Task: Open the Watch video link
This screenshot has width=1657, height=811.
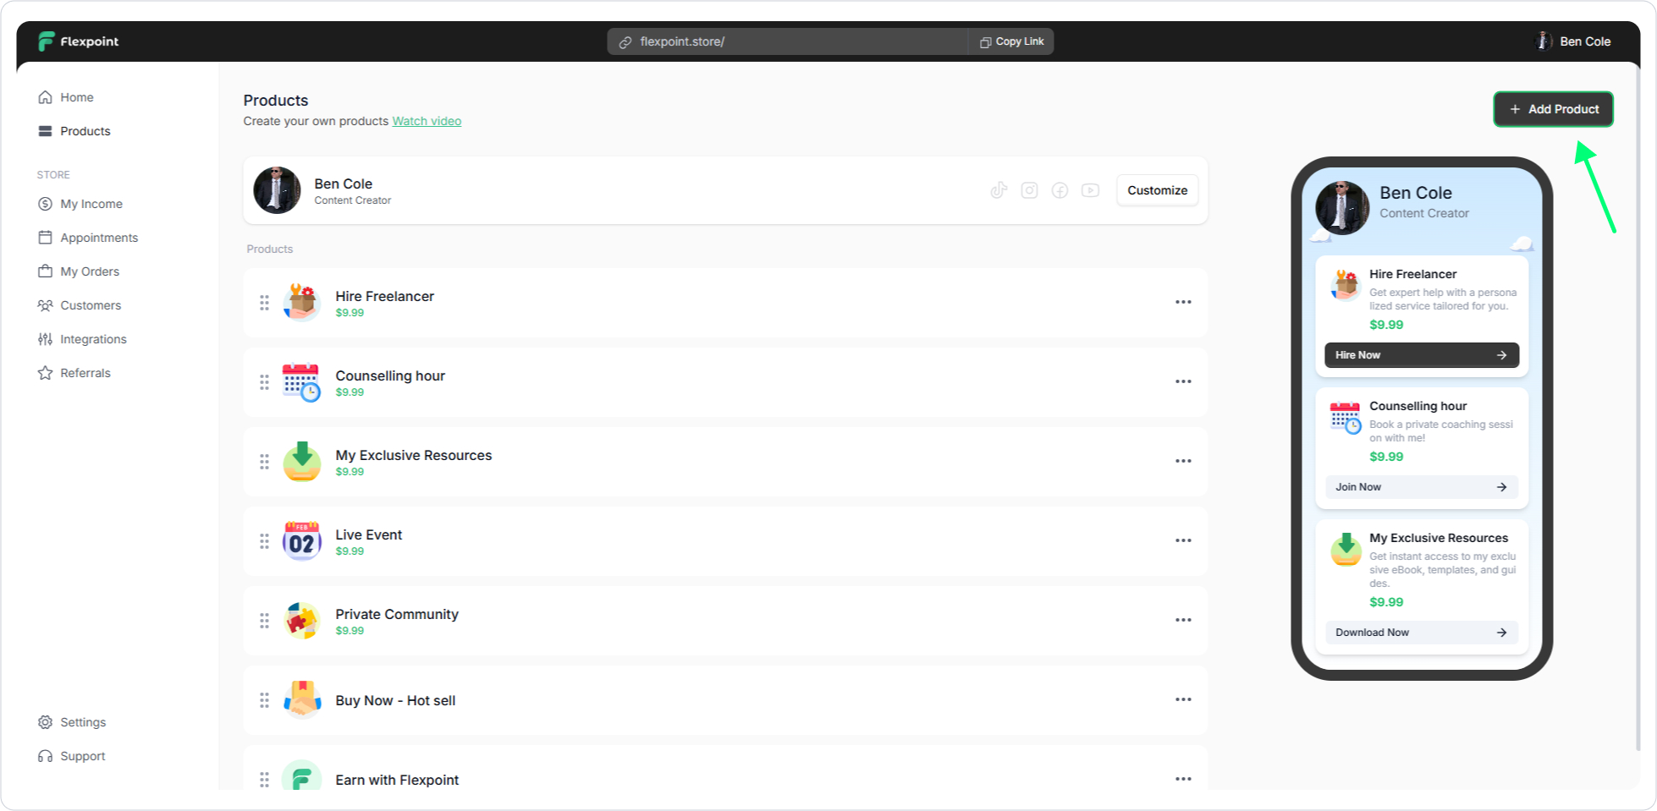Action: click(427, 121)
